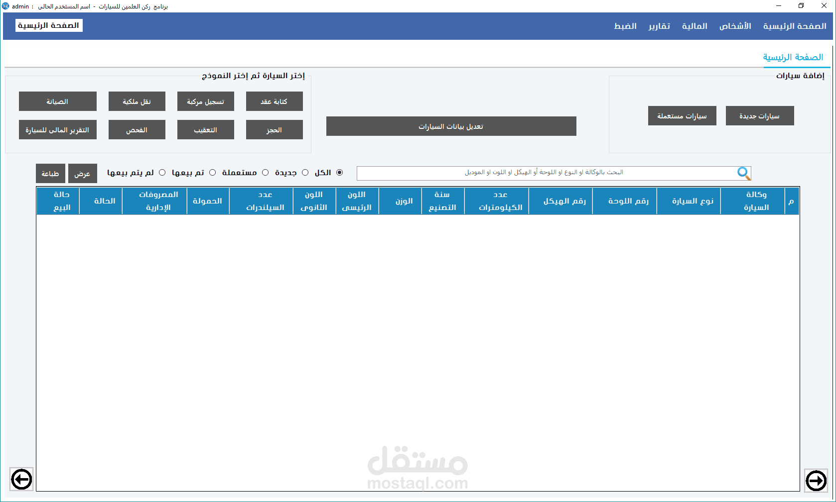
Task: Select the جديدة filter option
Action: click(x=304, y=172)
